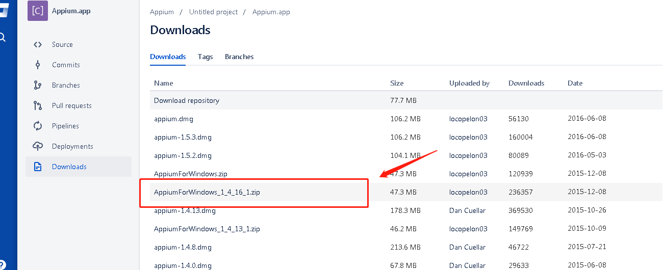The image size is (664, 270).
Task: Download AppiumForWindows_1_4_13_1.zip
Action: 207,229
